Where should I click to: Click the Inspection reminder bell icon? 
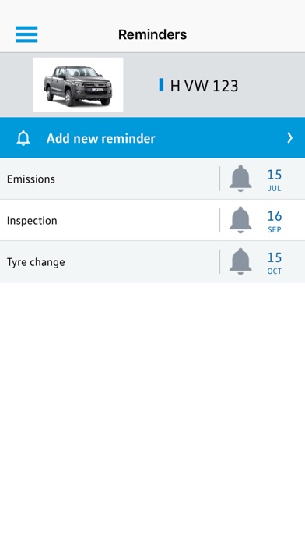[x=240, y=220]
